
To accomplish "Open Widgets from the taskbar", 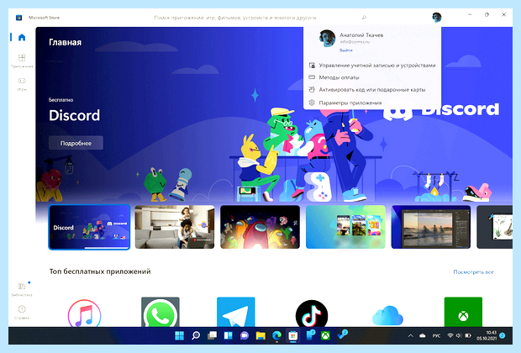I will [229, 335].
